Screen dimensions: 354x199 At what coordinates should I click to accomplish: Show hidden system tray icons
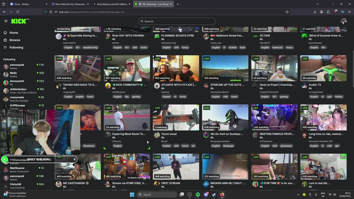(298, 195)
